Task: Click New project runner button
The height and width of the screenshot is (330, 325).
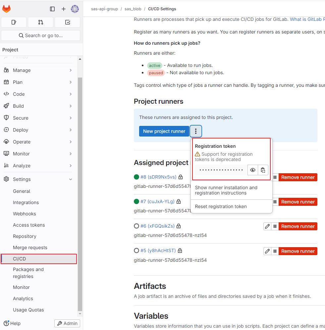Action: pyautogui.click(x=164, y=131)
